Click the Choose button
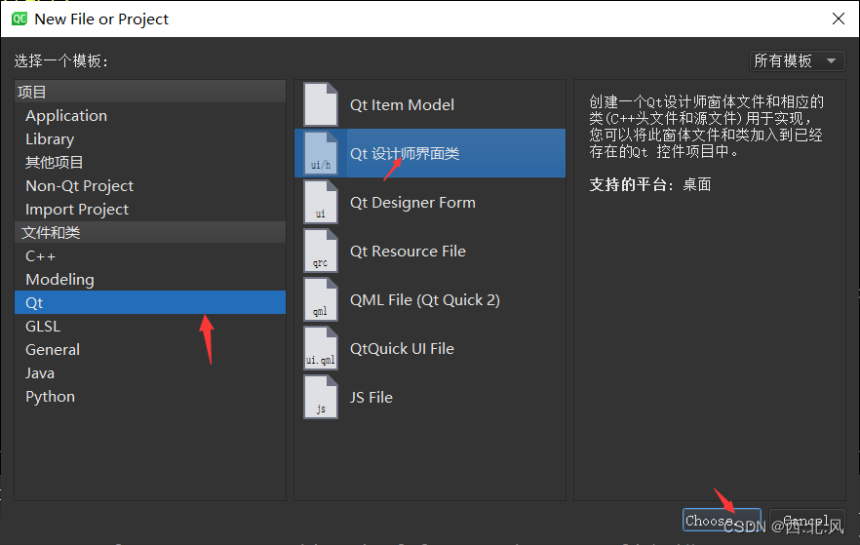Image resolution: width=860 pixels, height=545 pixels. 722,520
